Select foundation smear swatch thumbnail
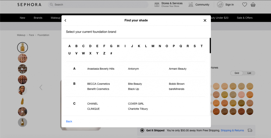Screen dimensions: 271x138 point(22,101)
